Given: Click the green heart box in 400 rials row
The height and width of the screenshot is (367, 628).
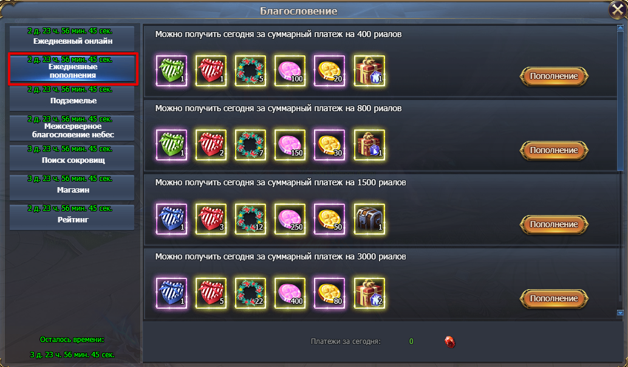Looking at the screenshot, I should (x=171, y=71).
